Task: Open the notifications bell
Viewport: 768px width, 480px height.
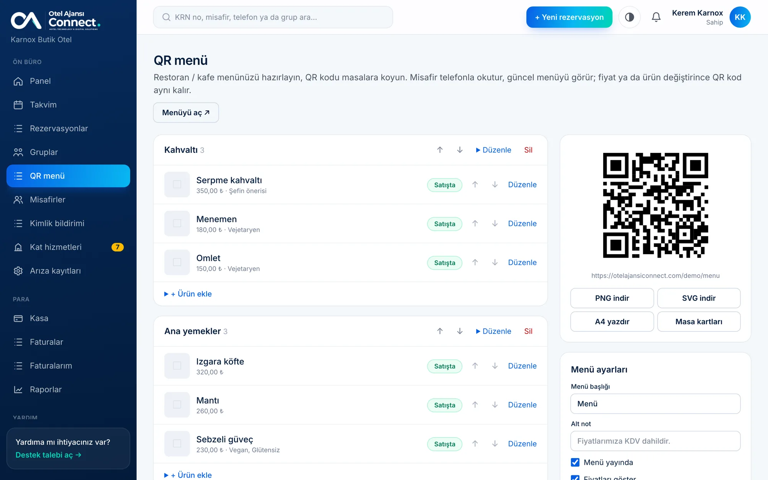Action: (656, 17)
